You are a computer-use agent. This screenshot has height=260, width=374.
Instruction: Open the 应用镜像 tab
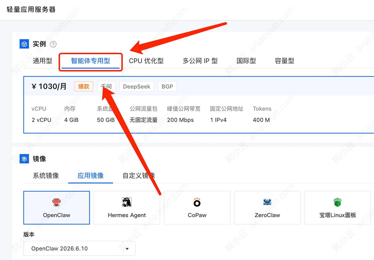[91, 176]
